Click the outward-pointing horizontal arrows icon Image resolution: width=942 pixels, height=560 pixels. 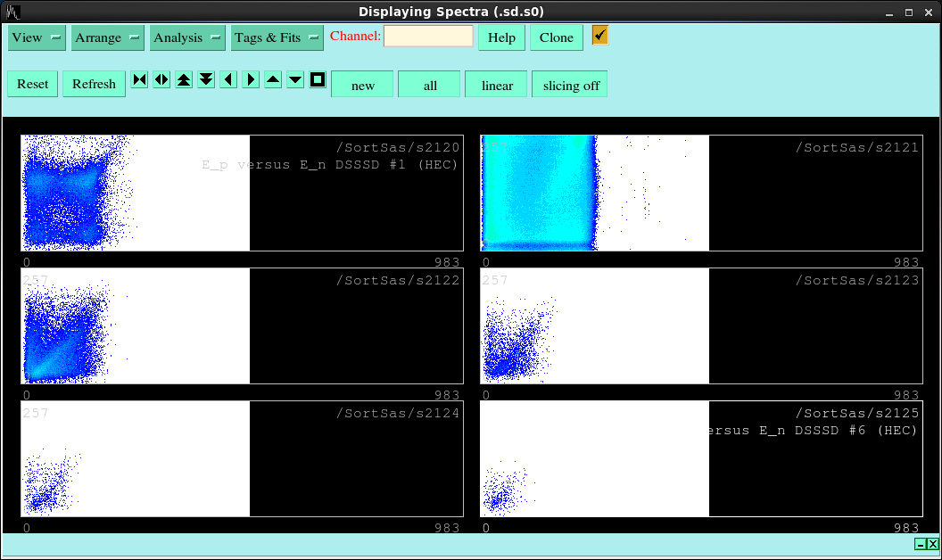[161, 80]
